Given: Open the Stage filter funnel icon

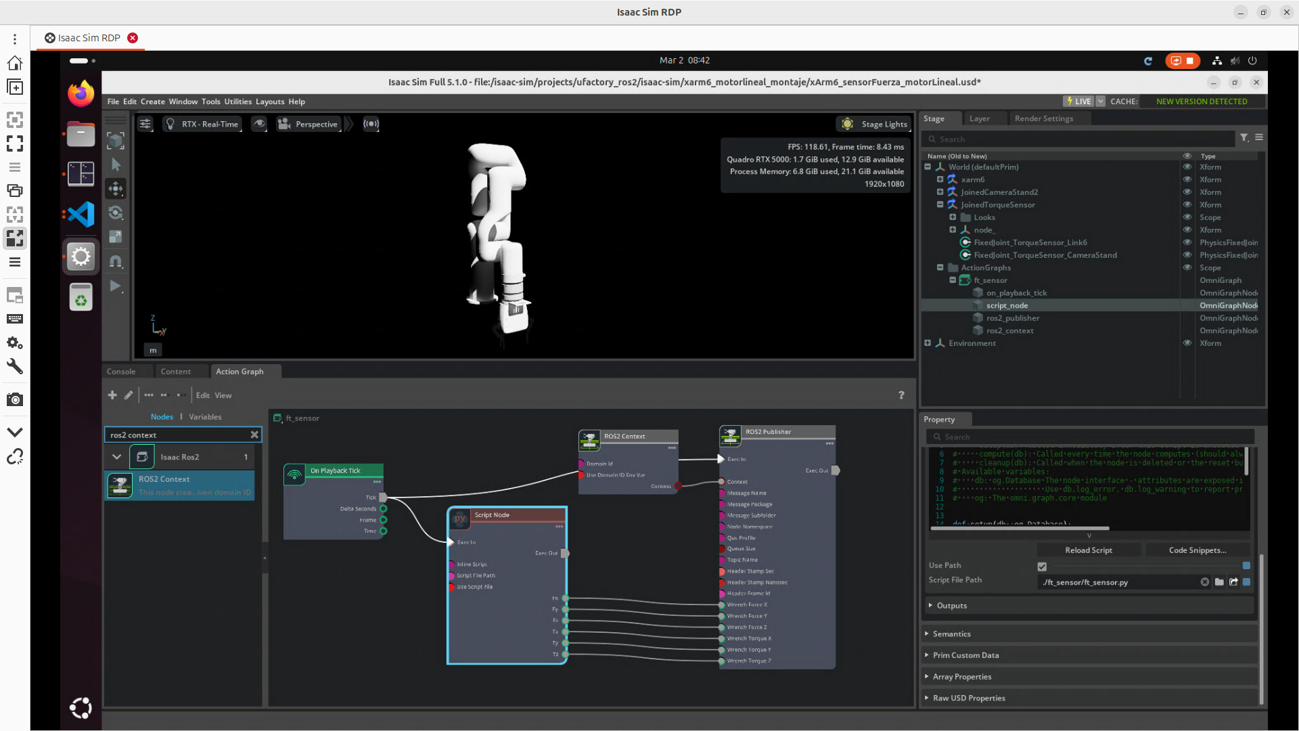Looking at the screenshot, I should [1244, 137].
